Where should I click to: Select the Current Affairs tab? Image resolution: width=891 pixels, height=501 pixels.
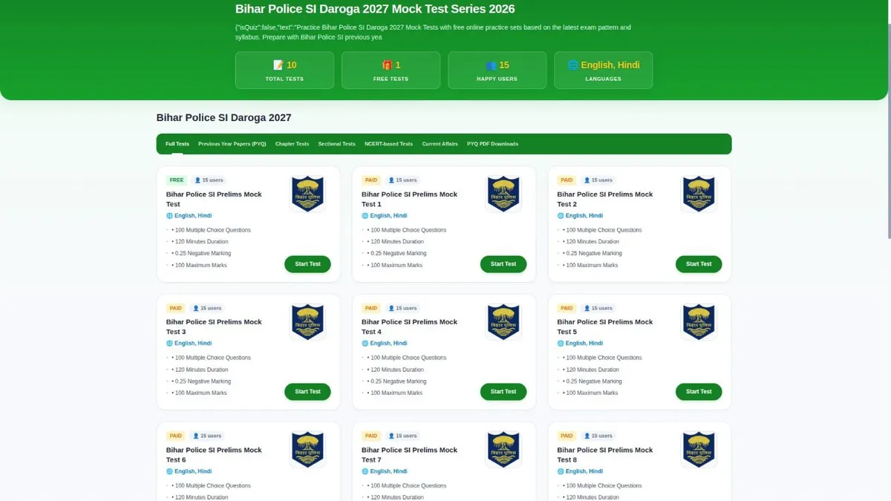(440, 144)
